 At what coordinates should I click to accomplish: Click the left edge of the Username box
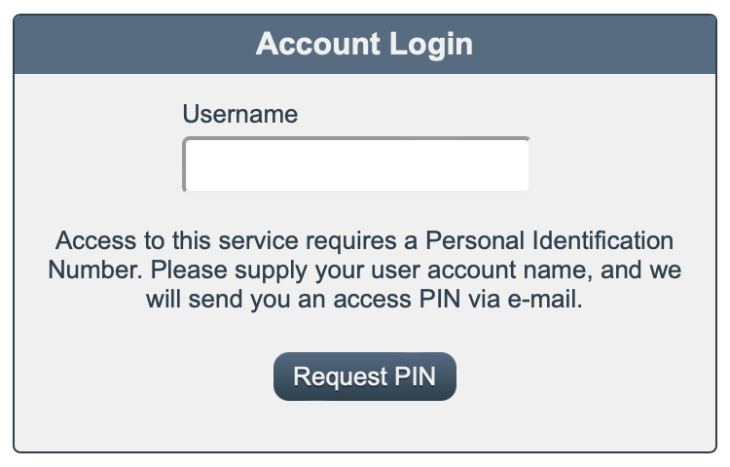point(189,164)
